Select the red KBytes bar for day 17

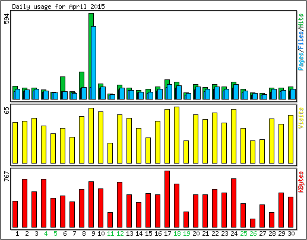167,199
